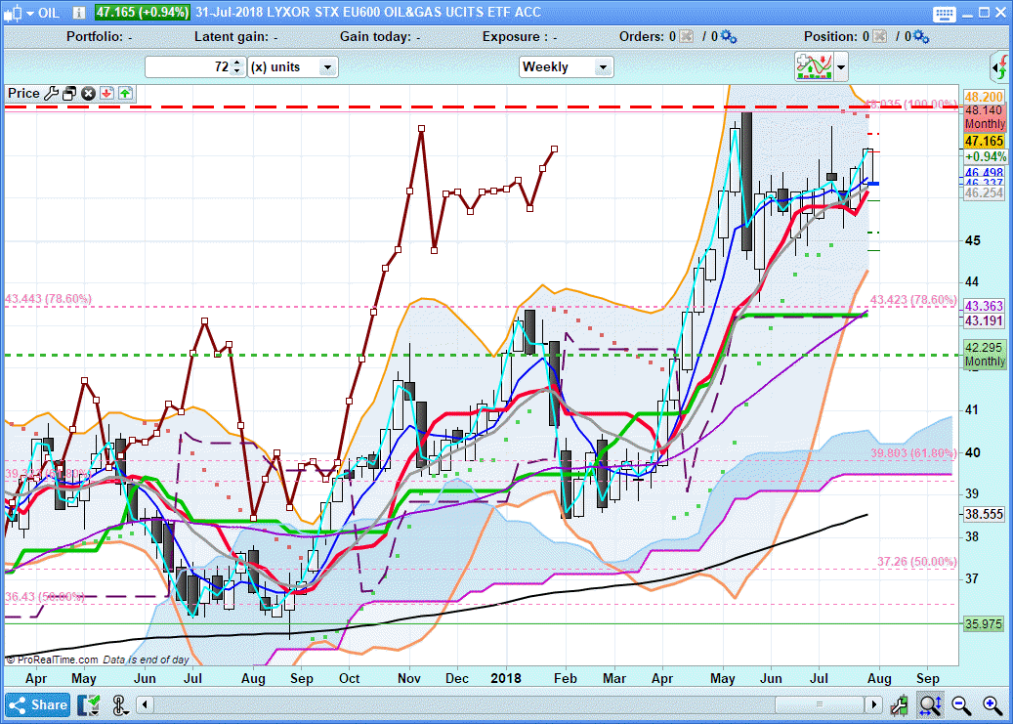Click the duplicate Price panel icon
The image size is (1013, 724).
point(69,94)
